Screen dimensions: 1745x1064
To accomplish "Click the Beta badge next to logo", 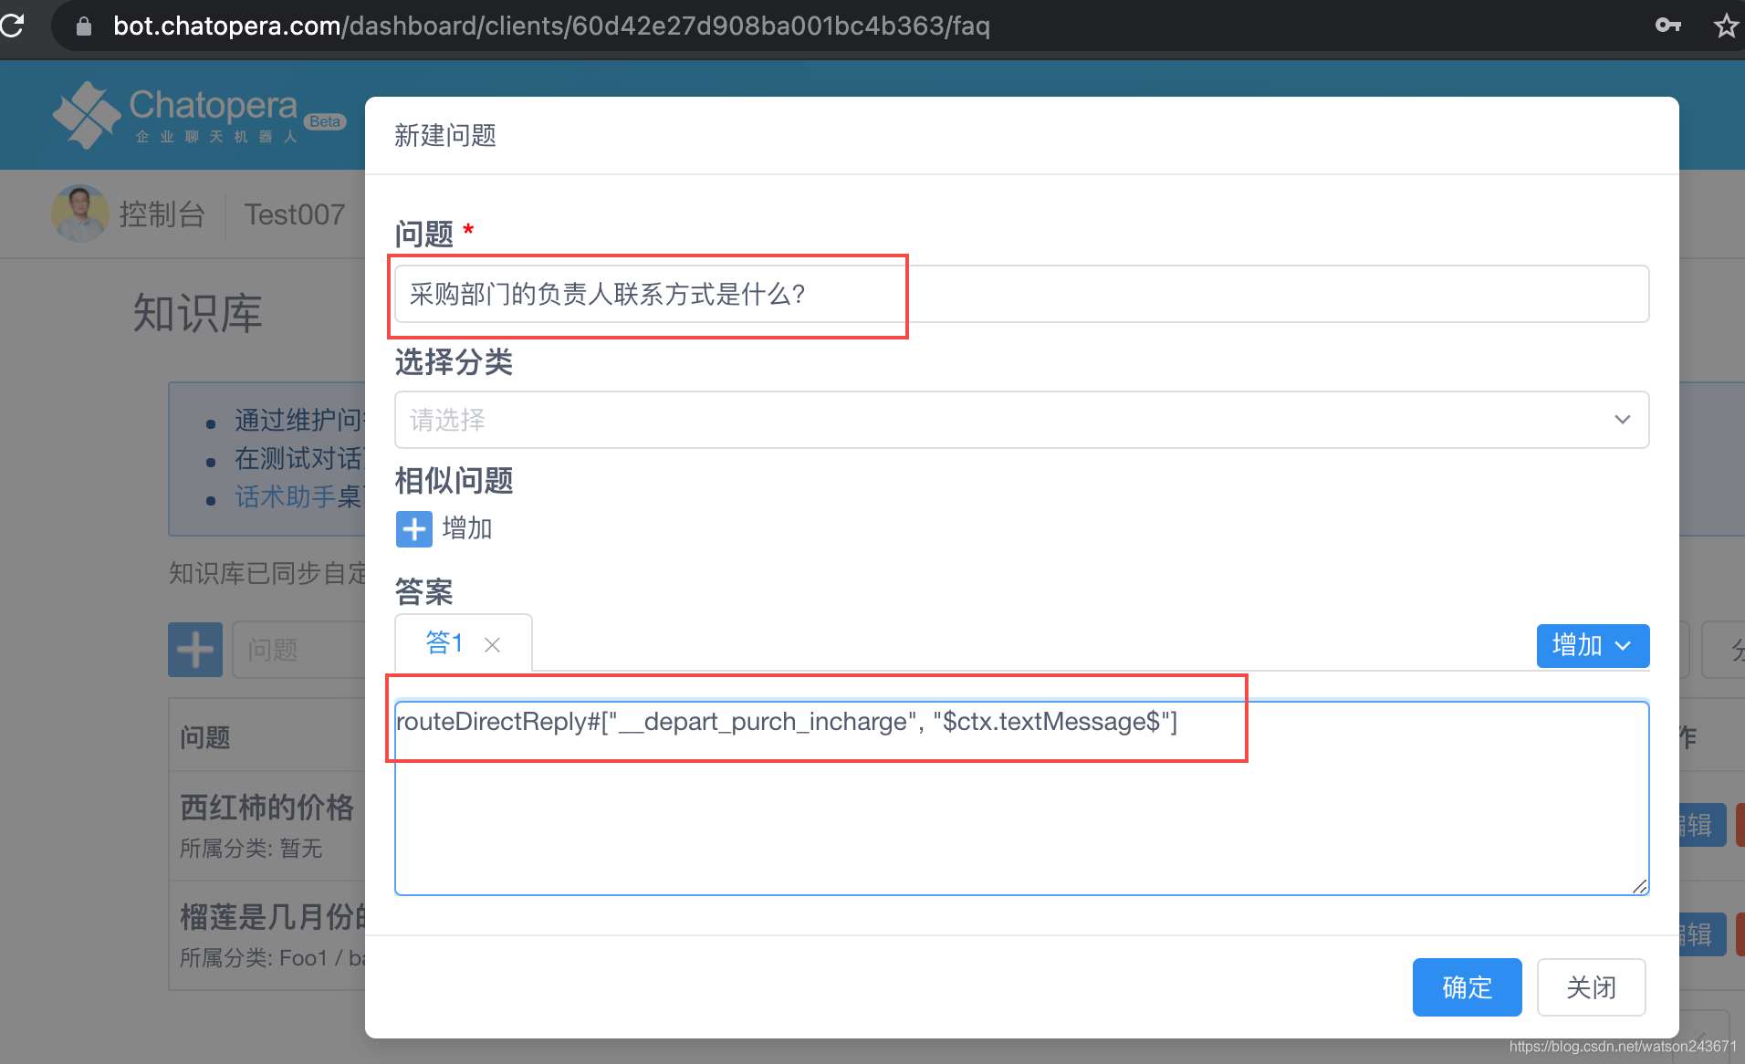I will (325, 121).
